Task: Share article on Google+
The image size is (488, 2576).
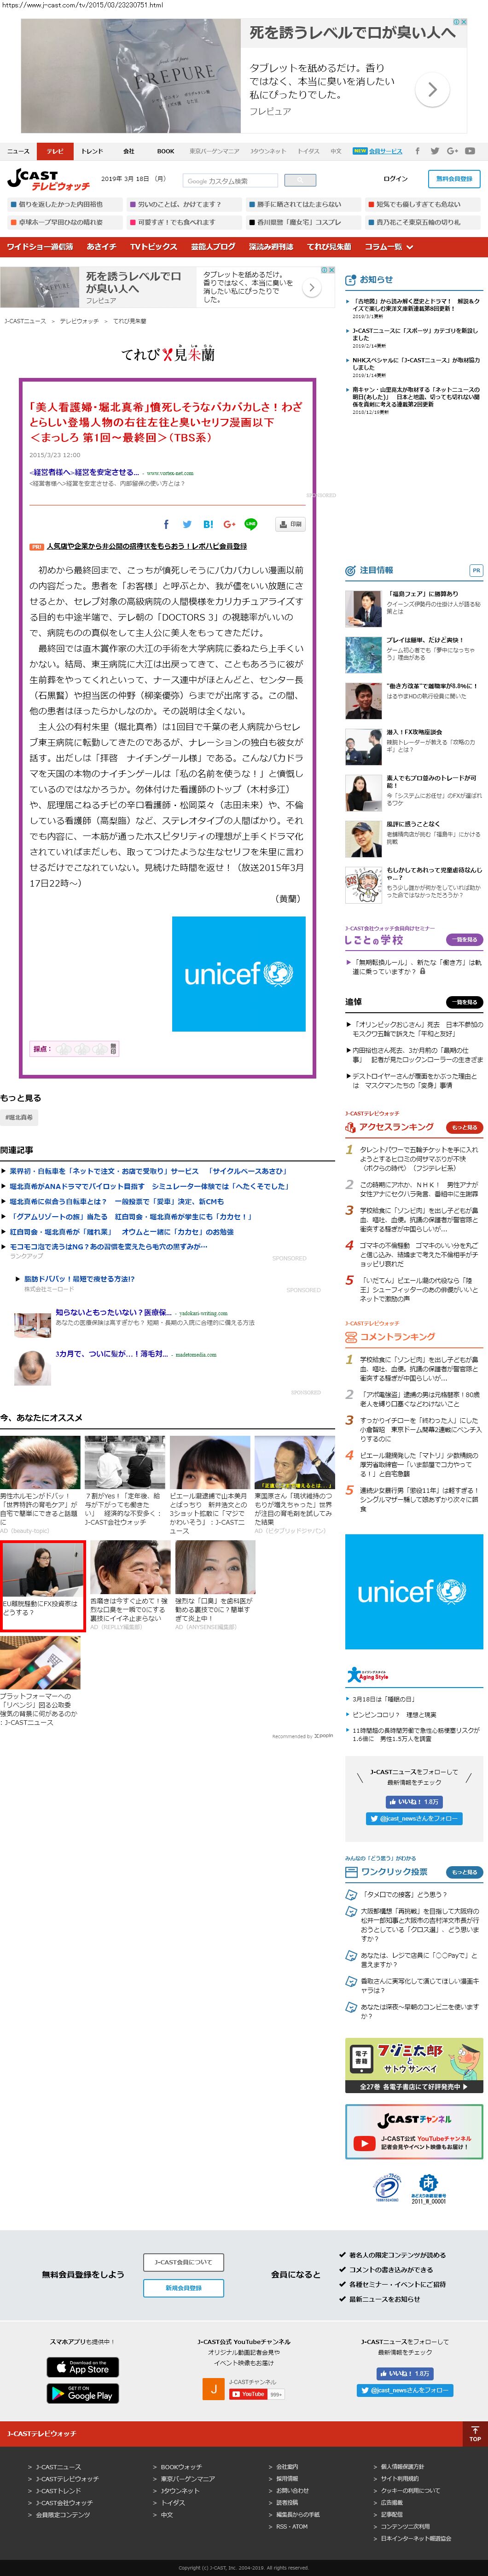Action: coord(229,524)
